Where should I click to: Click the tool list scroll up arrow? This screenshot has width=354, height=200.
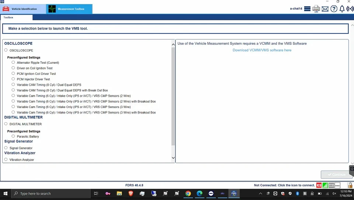(173, 45)
